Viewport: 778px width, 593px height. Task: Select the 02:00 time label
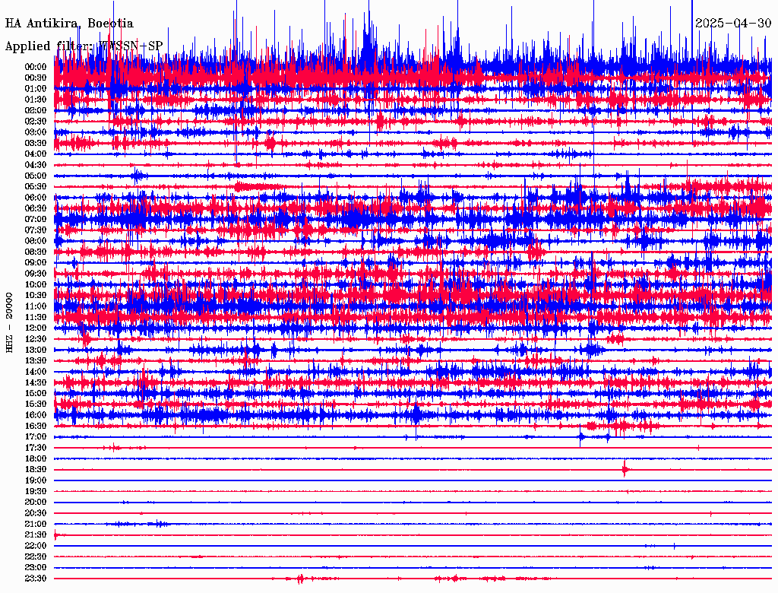click(36, 111)
